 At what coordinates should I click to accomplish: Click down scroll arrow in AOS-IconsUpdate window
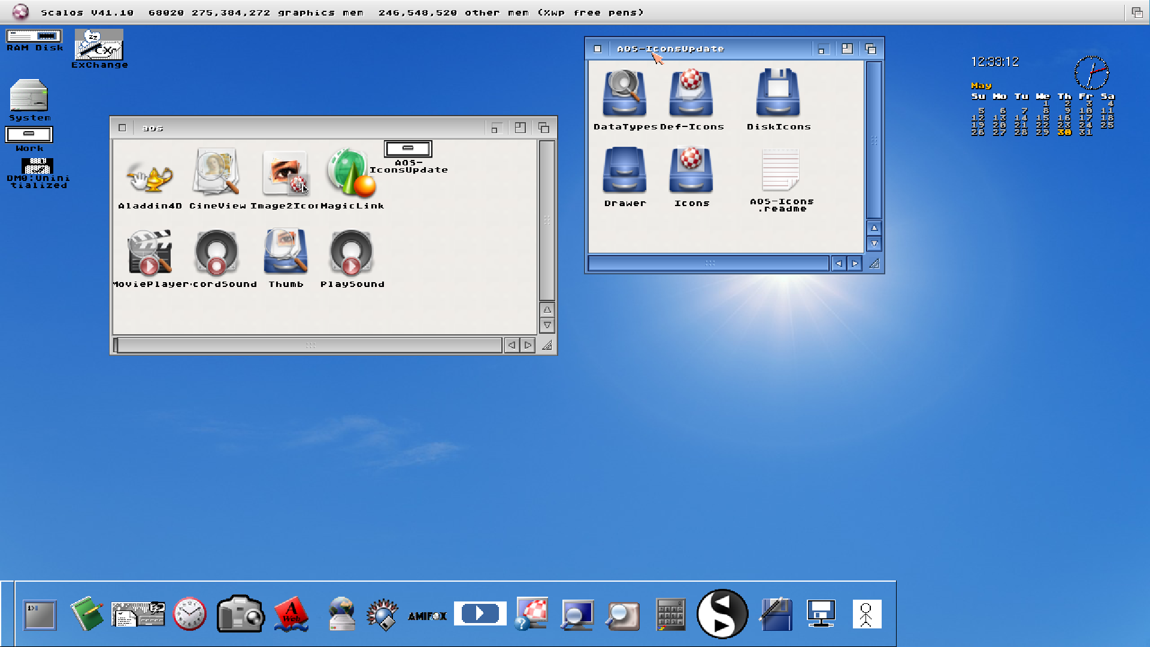874,244
